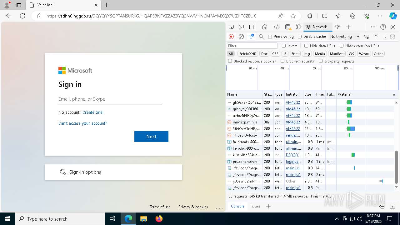Open split screen icon in toolbar
400x225 pixels.
point(325,16)
